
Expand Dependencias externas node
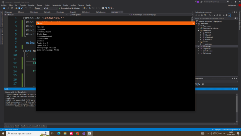(x=198, y=28)
